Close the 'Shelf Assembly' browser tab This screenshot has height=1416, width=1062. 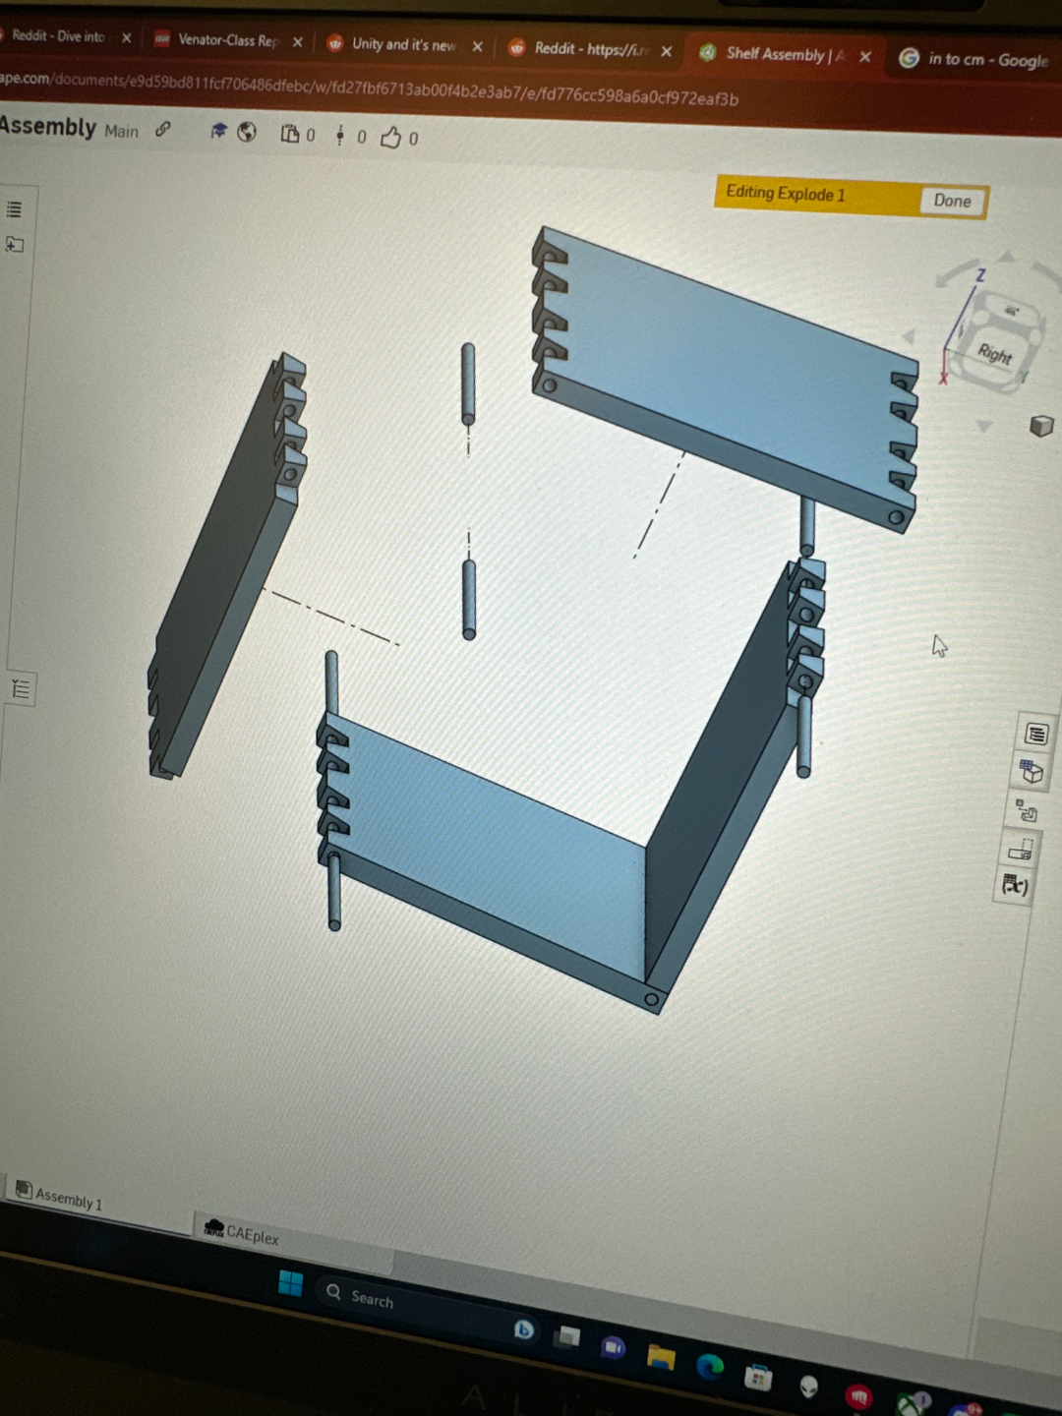[865, 57]
